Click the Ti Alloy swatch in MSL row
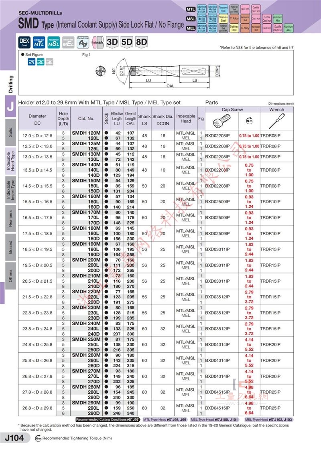Screen dimensions: 321x449 point(234,18)
